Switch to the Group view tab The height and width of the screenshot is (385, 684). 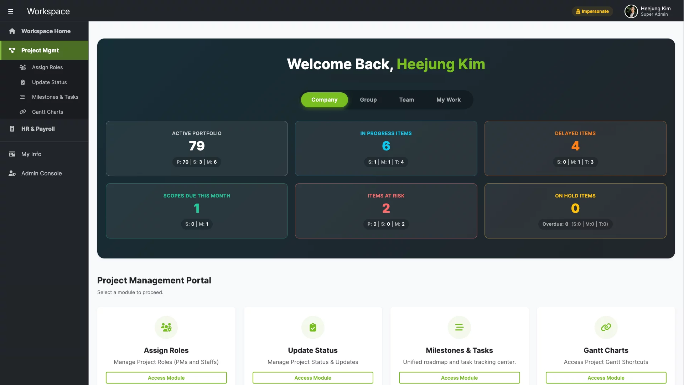tap(368, 100)
